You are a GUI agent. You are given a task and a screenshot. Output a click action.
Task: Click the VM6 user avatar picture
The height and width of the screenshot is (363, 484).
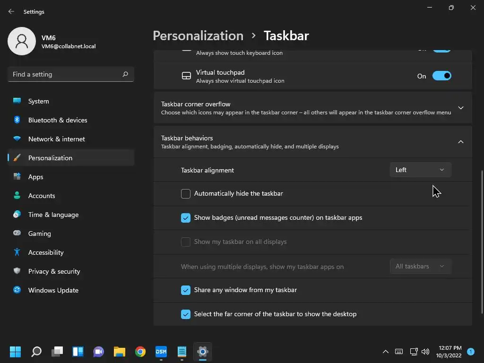point(22,41)
